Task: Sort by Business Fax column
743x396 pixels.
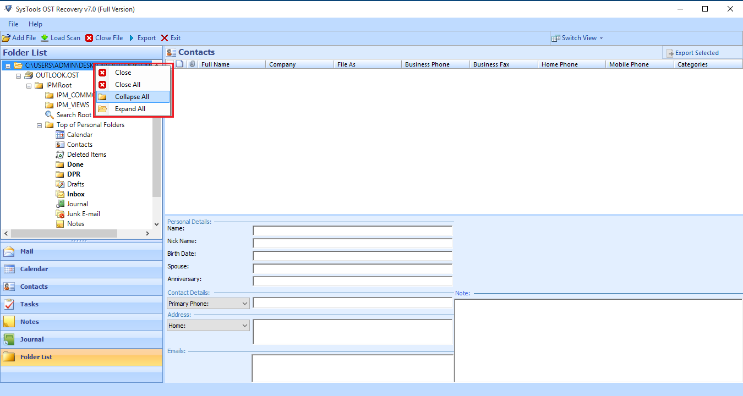Action: pos(504,64)
